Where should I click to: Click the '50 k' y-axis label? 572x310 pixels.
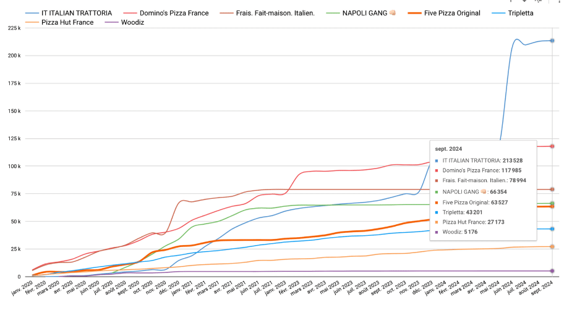pyautogui.click(x=15, y=222)
